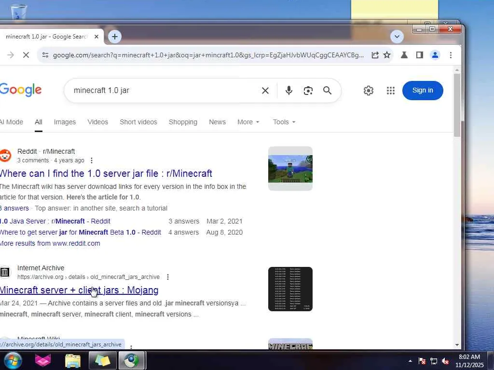The height and width of the screenshot is (370, 494).
Task: Open the 3 answers link
Action: tap(14, 208)
